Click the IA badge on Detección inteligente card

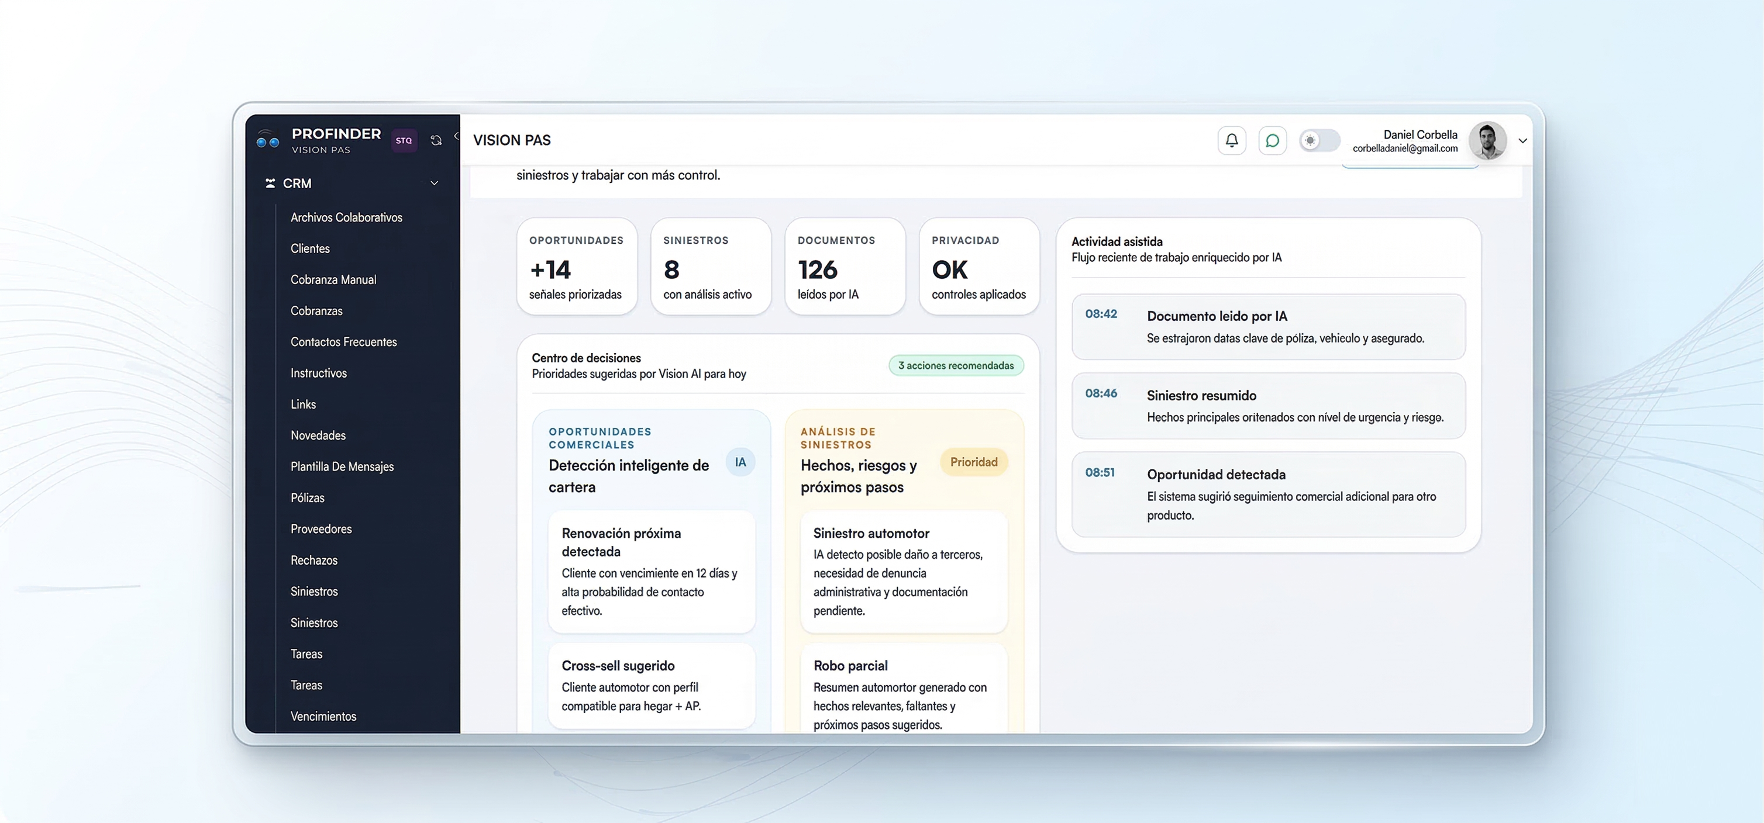pos(740,462)
